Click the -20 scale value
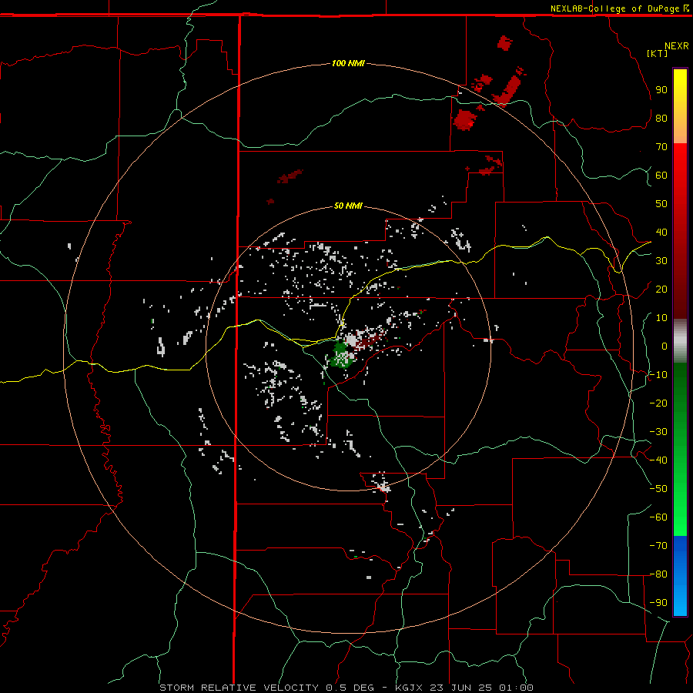The height and width of the screenshot is (693, 693). pyautogui.click(x=658, y=403)
